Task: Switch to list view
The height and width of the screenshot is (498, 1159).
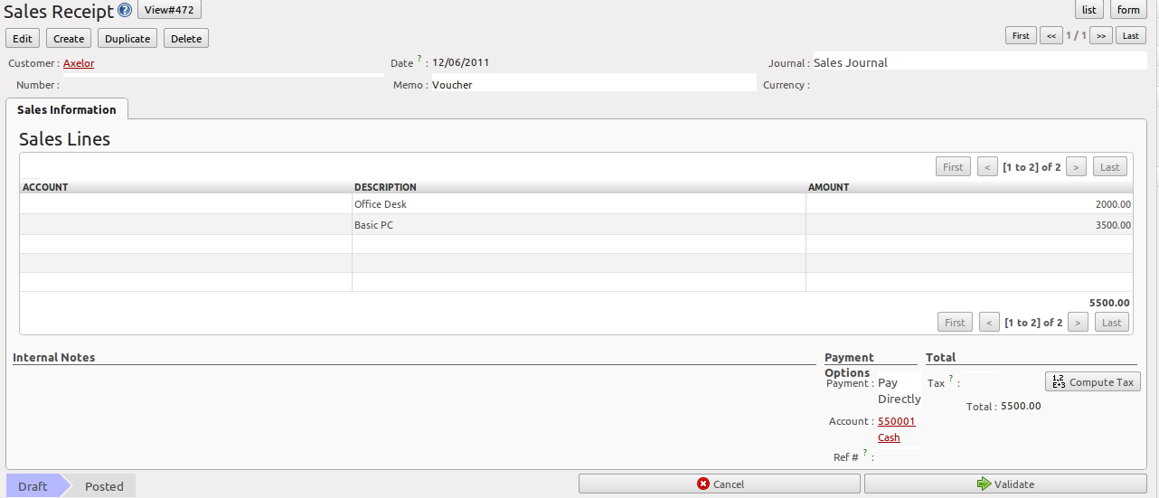Action: (x=1089, y=10)
